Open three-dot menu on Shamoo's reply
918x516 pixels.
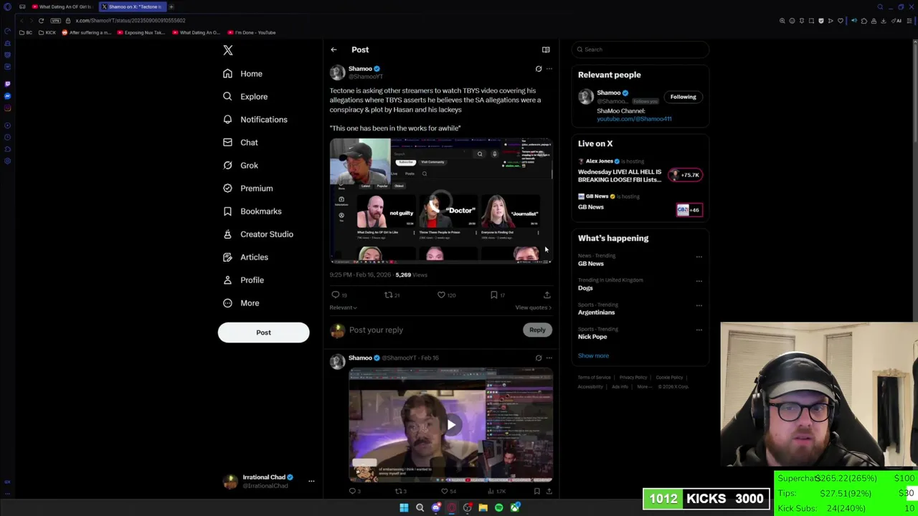549,358
